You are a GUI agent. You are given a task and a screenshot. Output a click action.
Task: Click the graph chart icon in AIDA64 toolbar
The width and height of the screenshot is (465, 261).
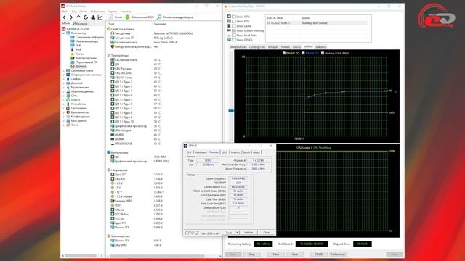pos(100,17)
